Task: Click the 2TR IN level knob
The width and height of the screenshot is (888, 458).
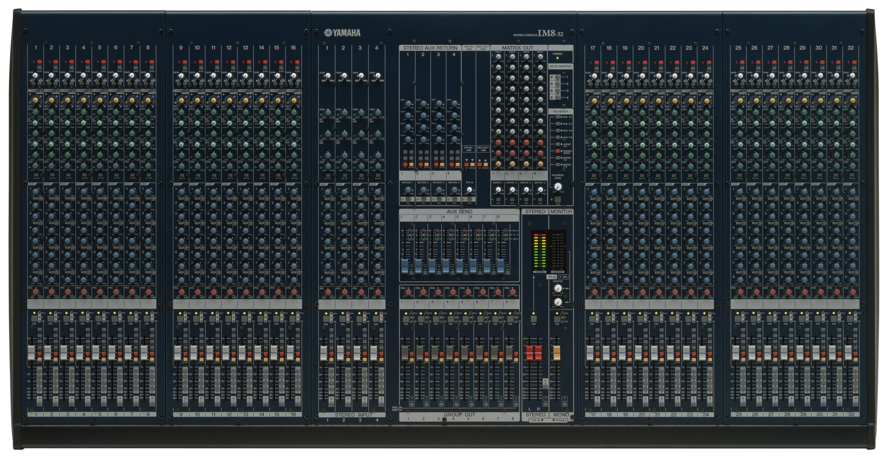Action: 469,190
